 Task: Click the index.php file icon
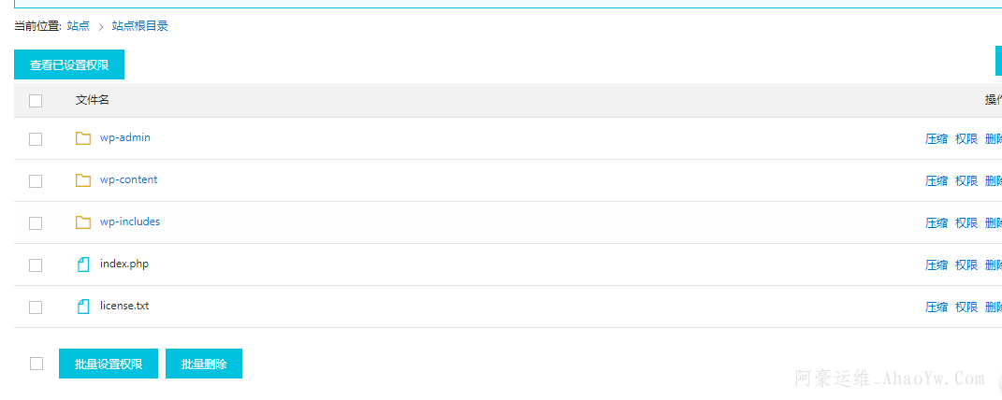pyautogui.click(x=83, y=264)
